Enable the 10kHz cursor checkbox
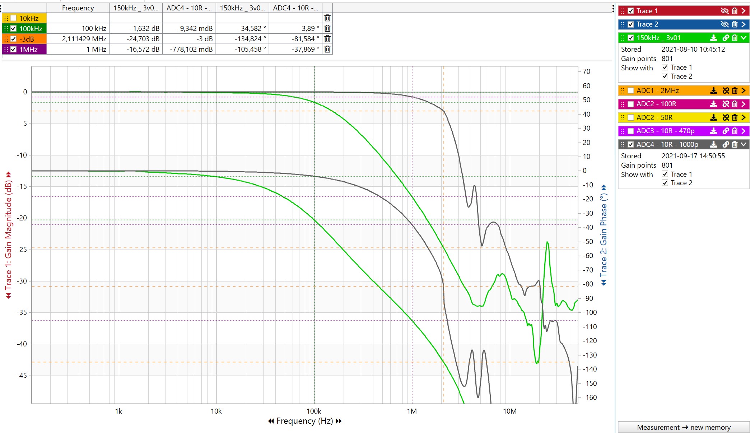This screenshot has height=433, width=750. coord(14,18)
